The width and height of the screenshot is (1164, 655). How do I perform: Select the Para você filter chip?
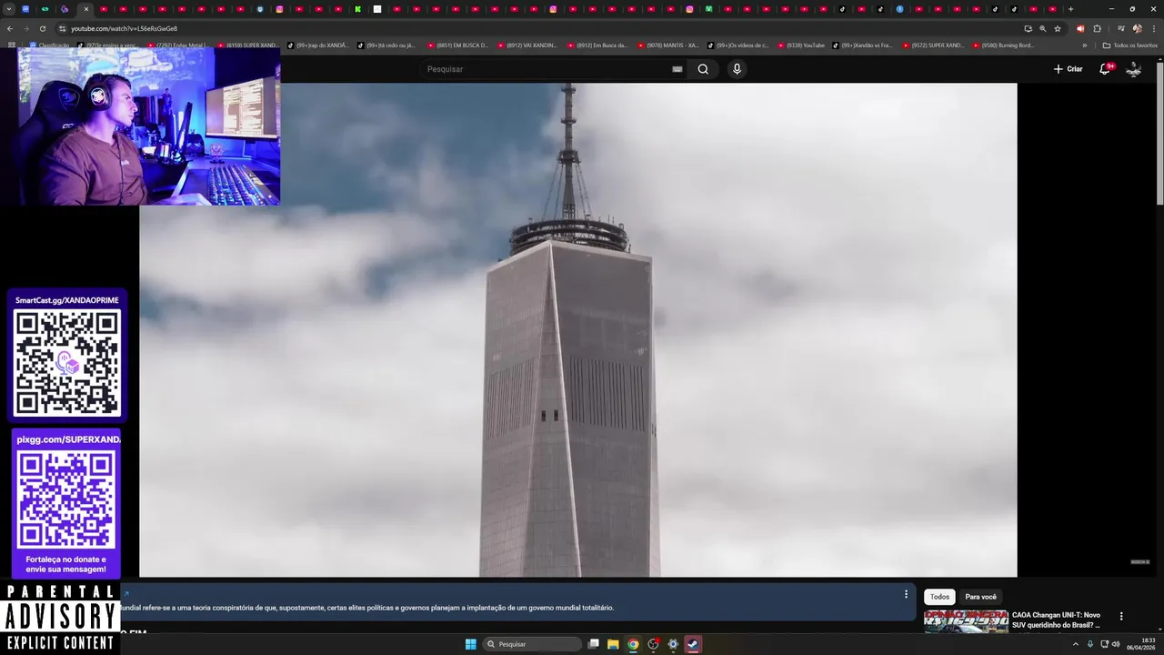pos(980,597)
